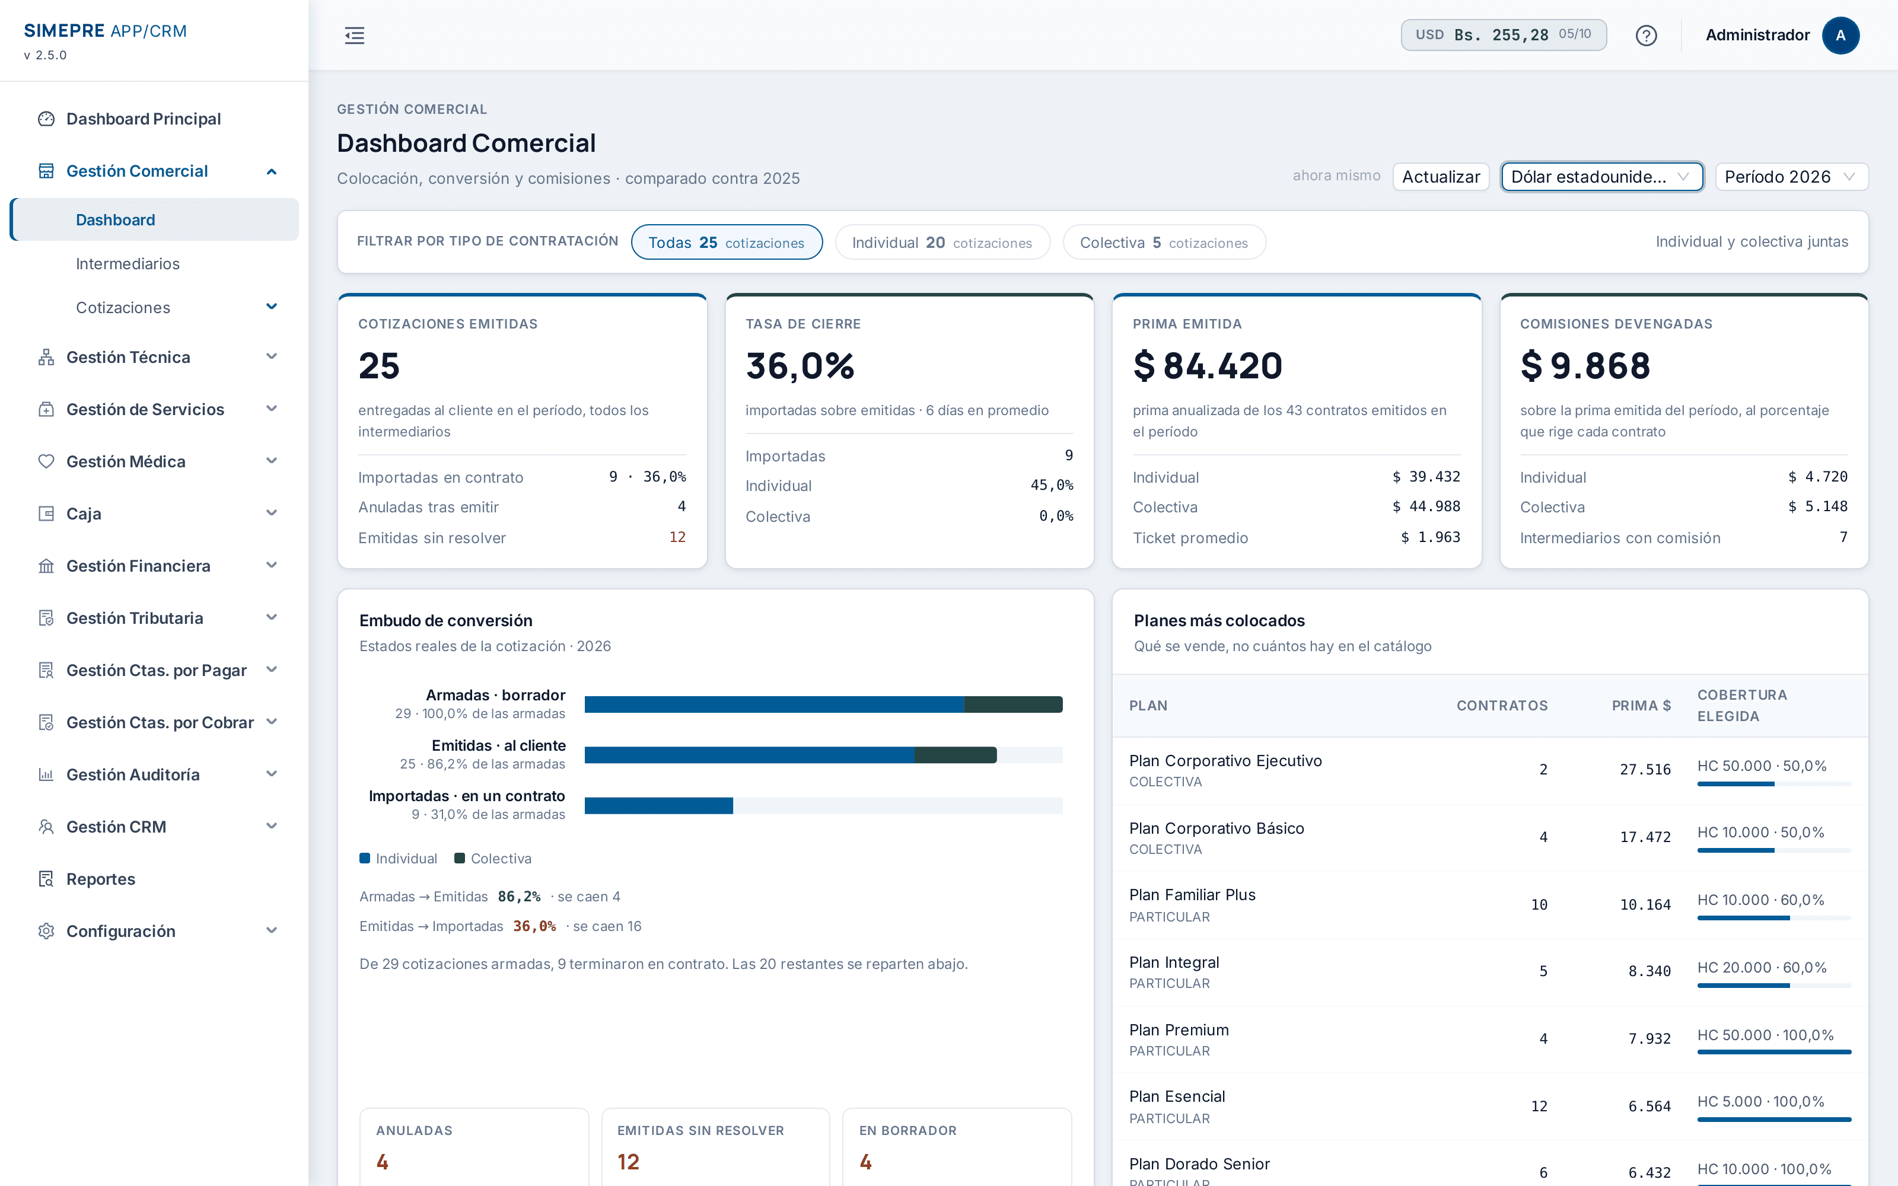Click the Importadas · en un contrato funnel bar
Image resolution: width=1898 pixels, height=1186 pixels.
(x=659, y=805)
